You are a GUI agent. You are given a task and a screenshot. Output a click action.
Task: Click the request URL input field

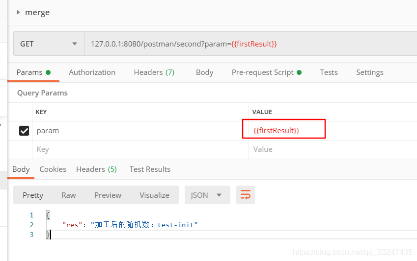click(x=250, y=44)
